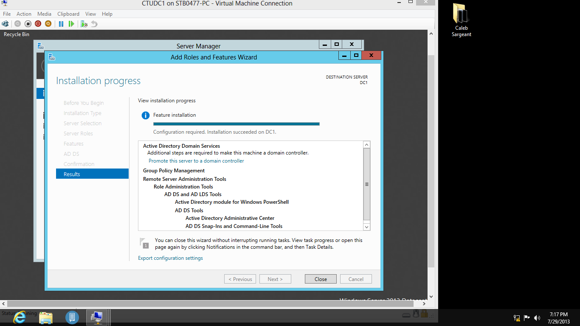Click the Add Roles and Features Wizard title icon
Screen dimensions: 580x326
(52, 57)
